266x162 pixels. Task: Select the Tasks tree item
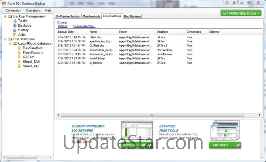(23, 21)
